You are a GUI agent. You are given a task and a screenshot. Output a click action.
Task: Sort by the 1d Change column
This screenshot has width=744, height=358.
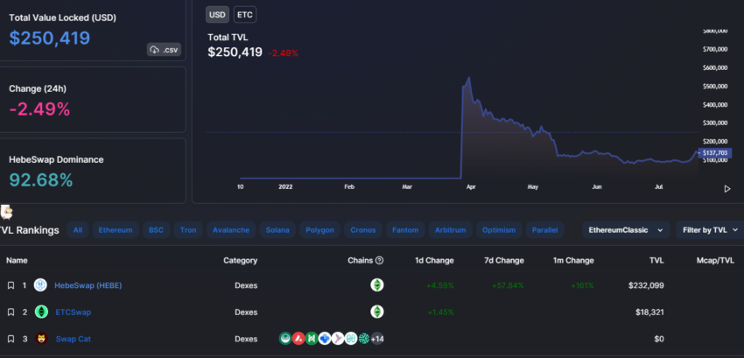click(x=434, y=260)
